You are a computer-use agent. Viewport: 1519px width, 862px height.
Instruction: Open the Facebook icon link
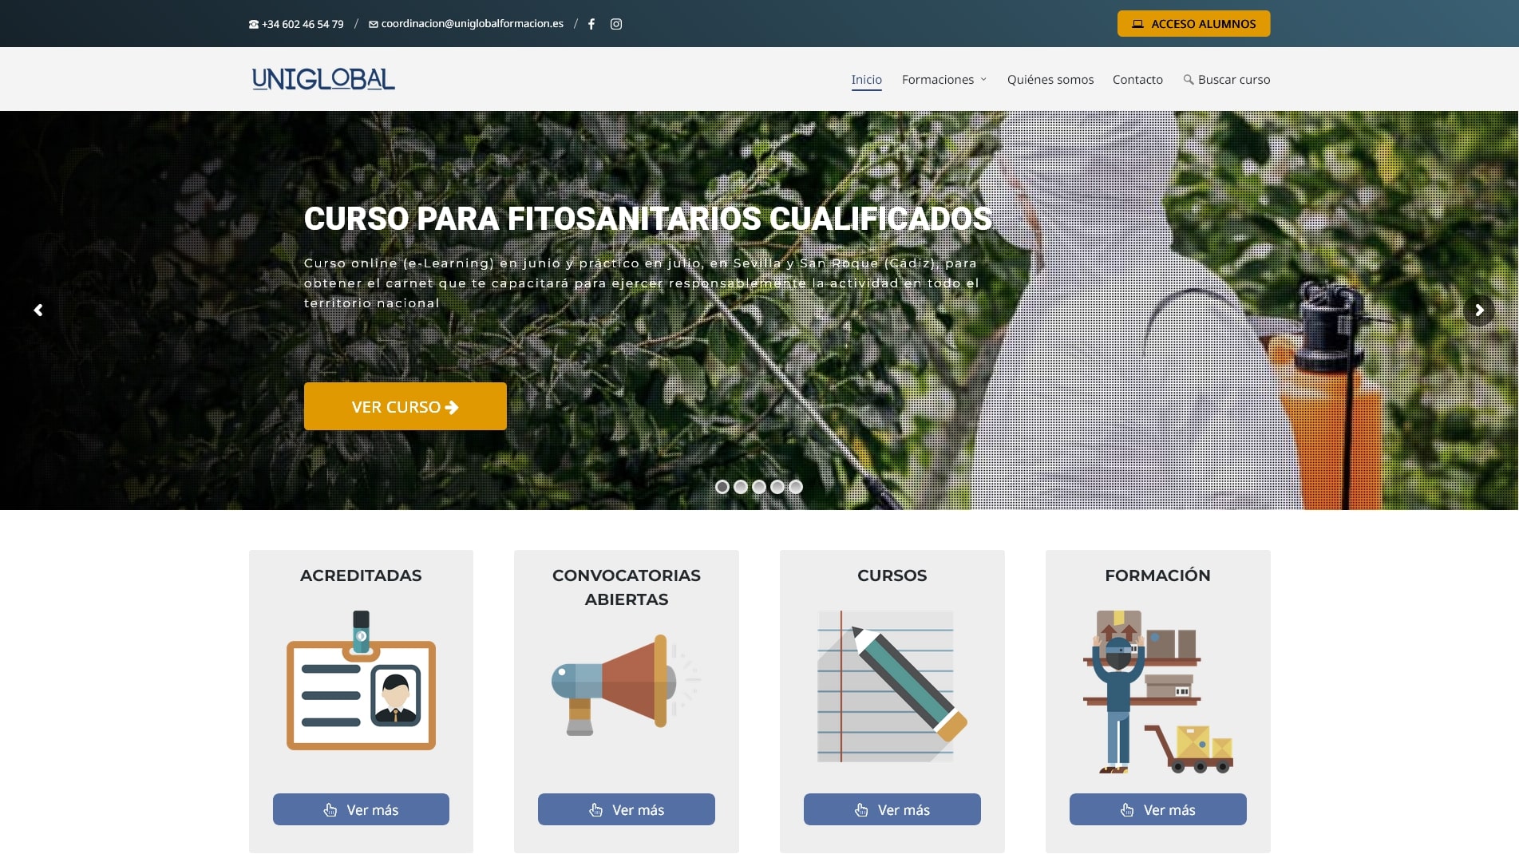(x=591, y=24)
